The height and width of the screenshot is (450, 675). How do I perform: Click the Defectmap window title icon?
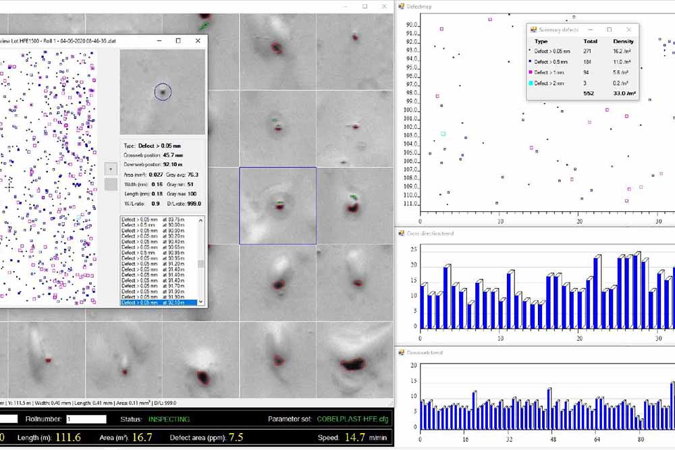pyautogui.click(x=401, y=7)
